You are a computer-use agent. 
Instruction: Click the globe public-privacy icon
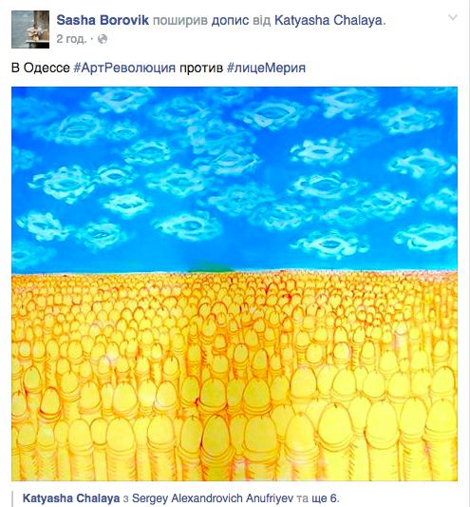pyautogui.click(x=103, y=39)
